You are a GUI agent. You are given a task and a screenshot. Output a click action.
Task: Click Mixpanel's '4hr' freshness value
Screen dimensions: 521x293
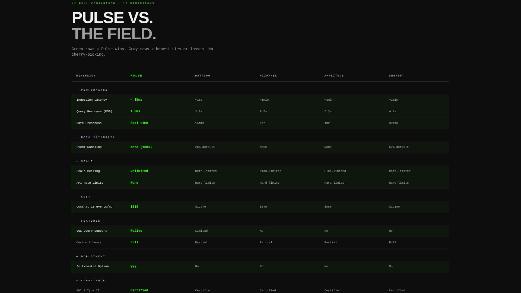(262, 123)
